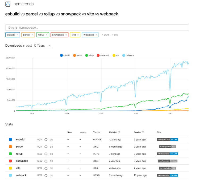This screenshot has height=180, width=199.
Task: Open the GitHub icon for vite
Action: 46,168
